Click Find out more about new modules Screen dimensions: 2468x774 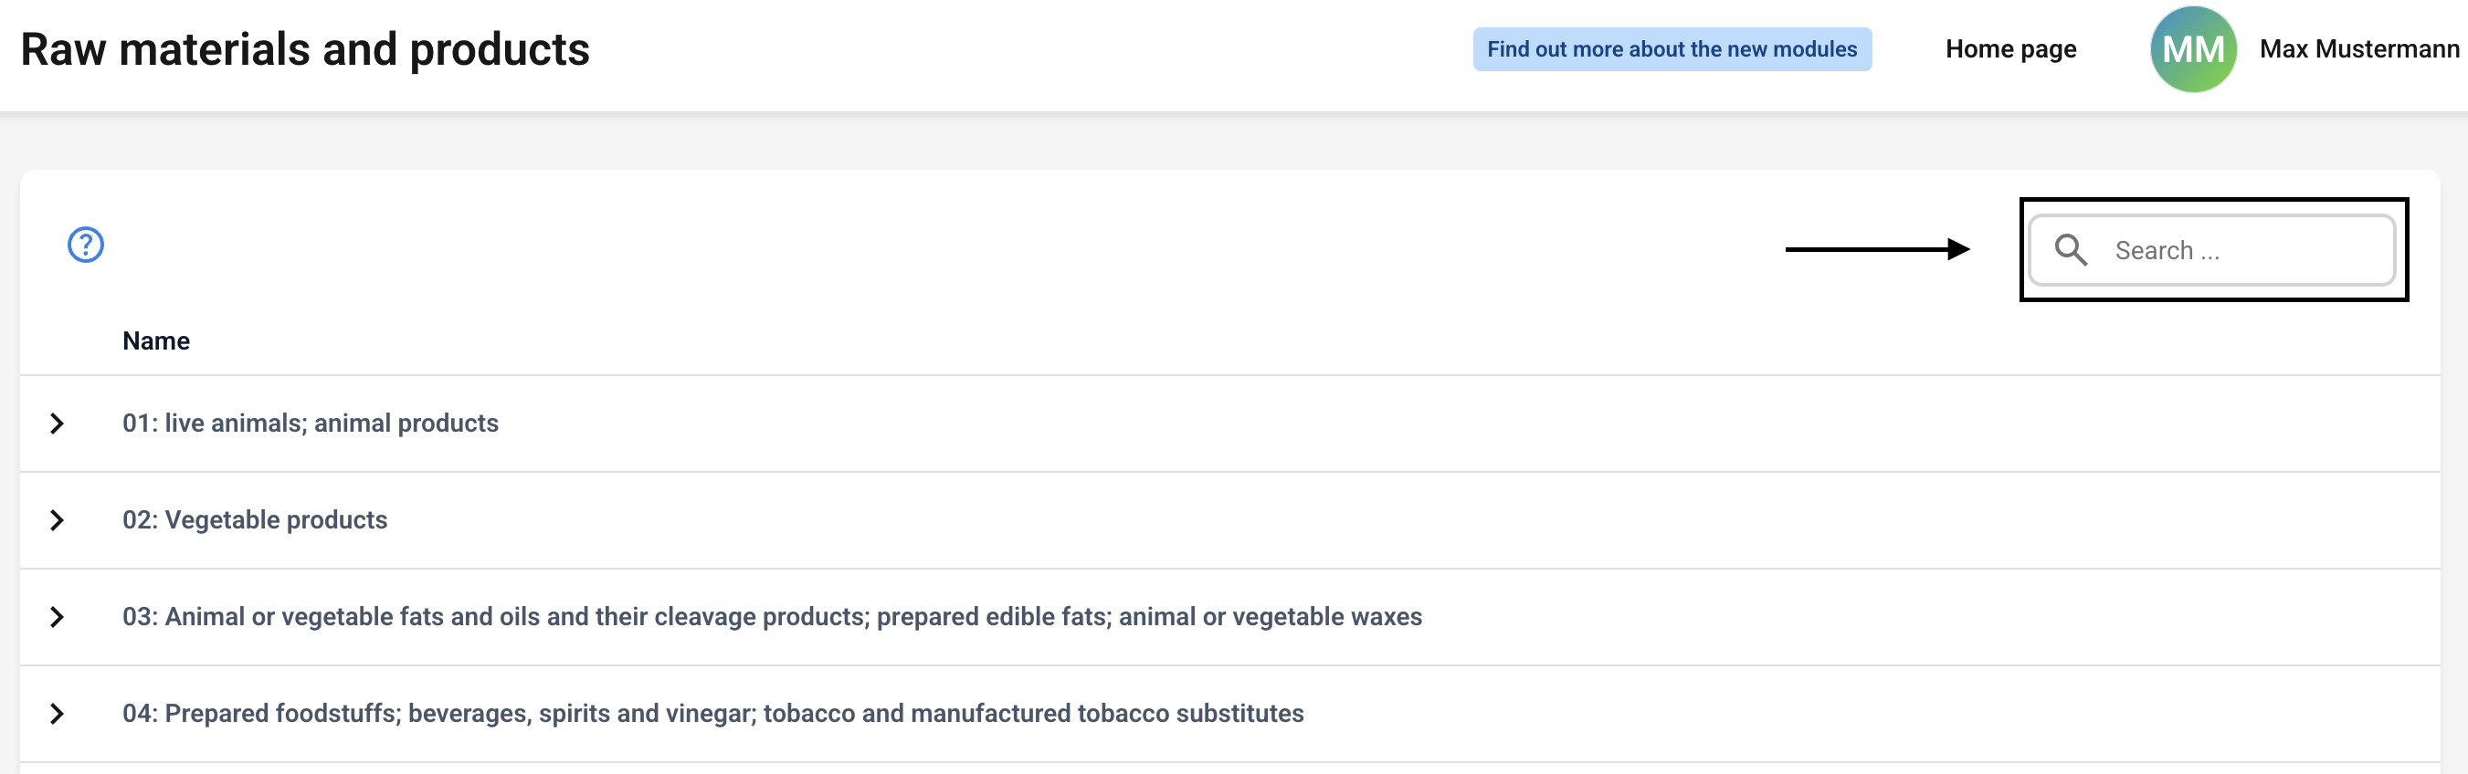pos(1671,49)
